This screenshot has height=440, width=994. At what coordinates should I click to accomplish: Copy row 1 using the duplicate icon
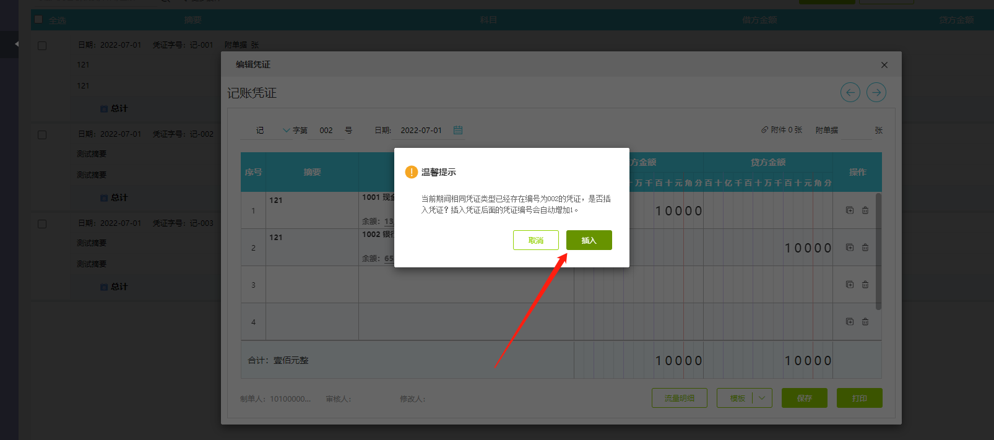click(x=850, y=210)
